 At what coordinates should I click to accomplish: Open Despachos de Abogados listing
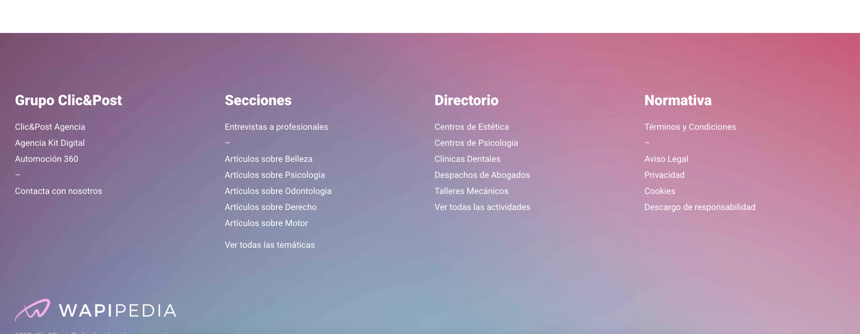(x=482, y=175)
